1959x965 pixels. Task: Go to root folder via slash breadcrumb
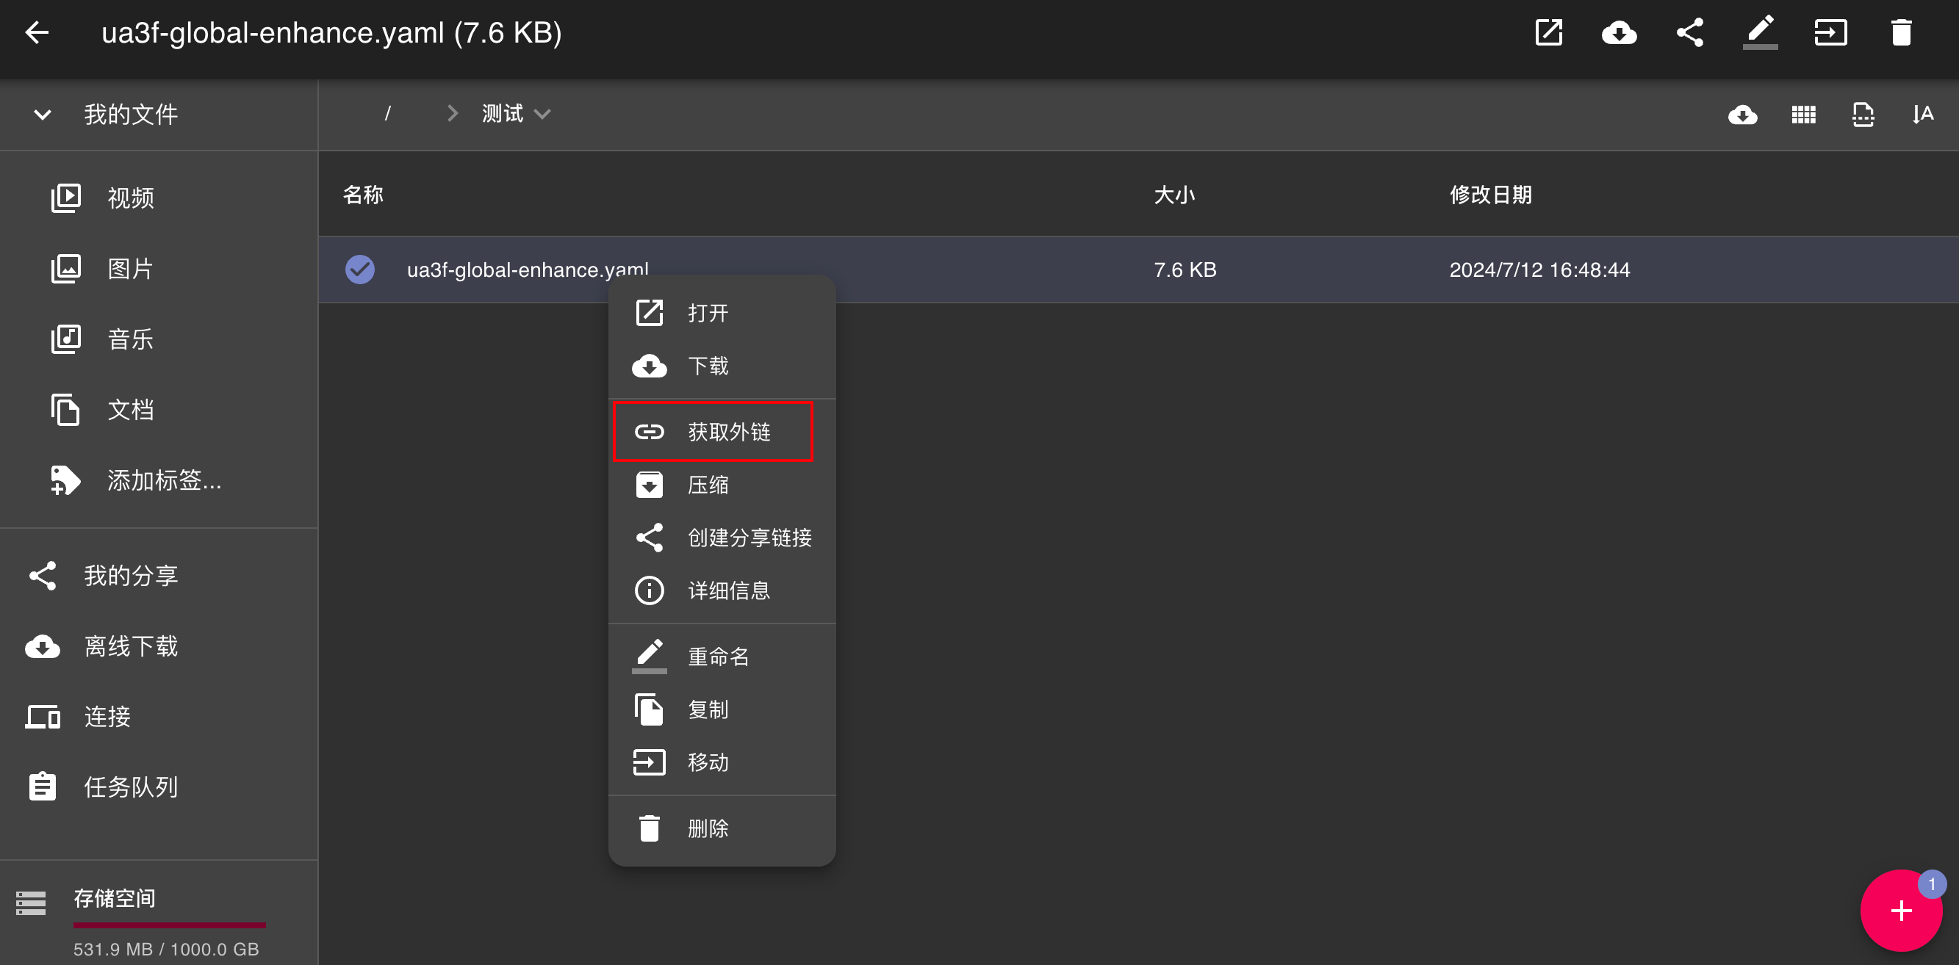[x=388, y=115]
